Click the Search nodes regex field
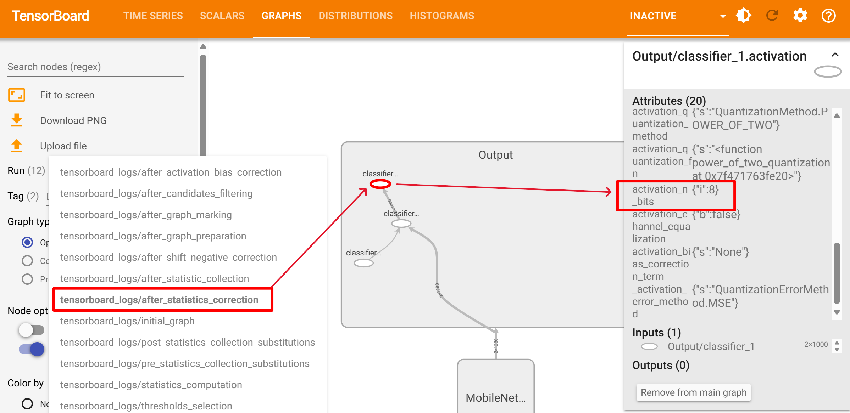 pos(95,67)
